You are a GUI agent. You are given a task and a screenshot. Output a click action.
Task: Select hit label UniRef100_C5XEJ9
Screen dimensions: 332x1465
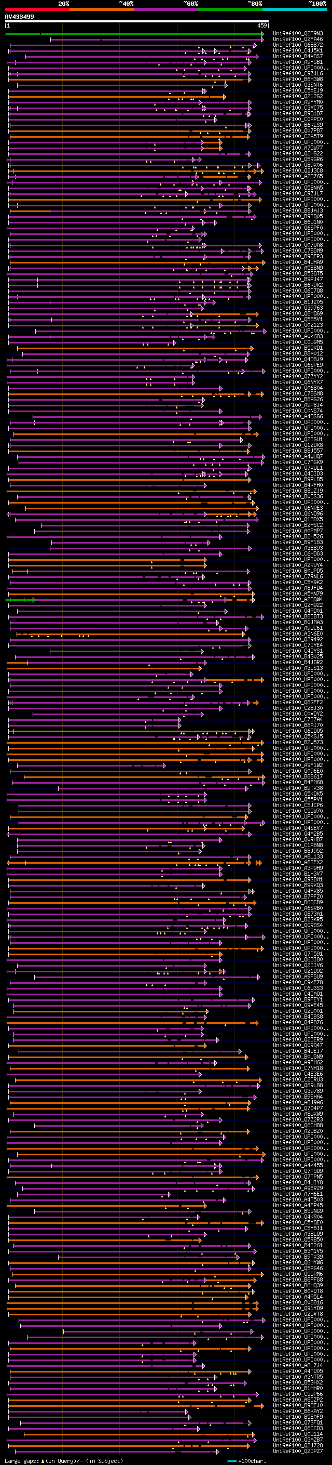click(x=298, y=91)
